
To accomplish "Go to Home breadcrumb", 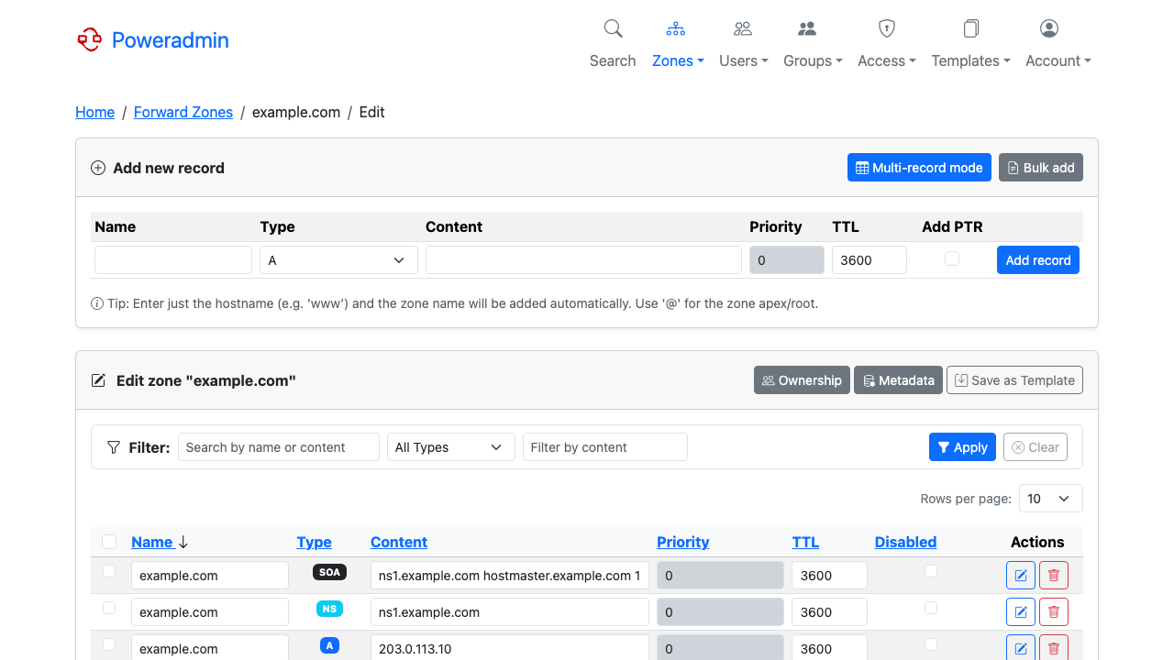I will coord(94,112).
